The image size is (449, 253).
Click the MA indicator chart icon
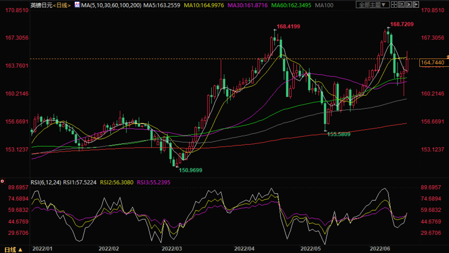coord(77,5)
